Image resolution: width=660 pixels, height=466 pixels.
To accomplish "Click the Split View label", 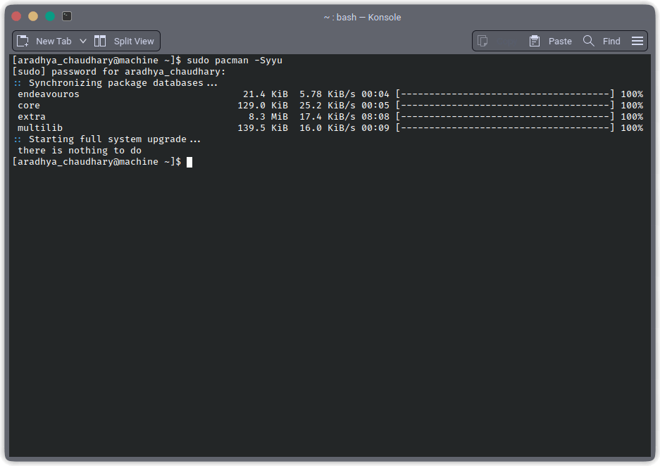I will click(134, 42).
